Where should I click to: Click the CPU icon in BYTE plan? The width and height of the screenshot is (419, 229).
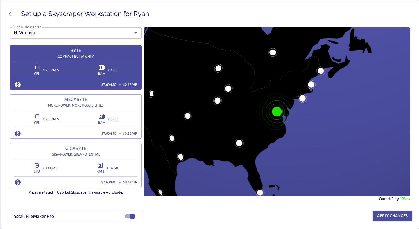pos(37,68)
